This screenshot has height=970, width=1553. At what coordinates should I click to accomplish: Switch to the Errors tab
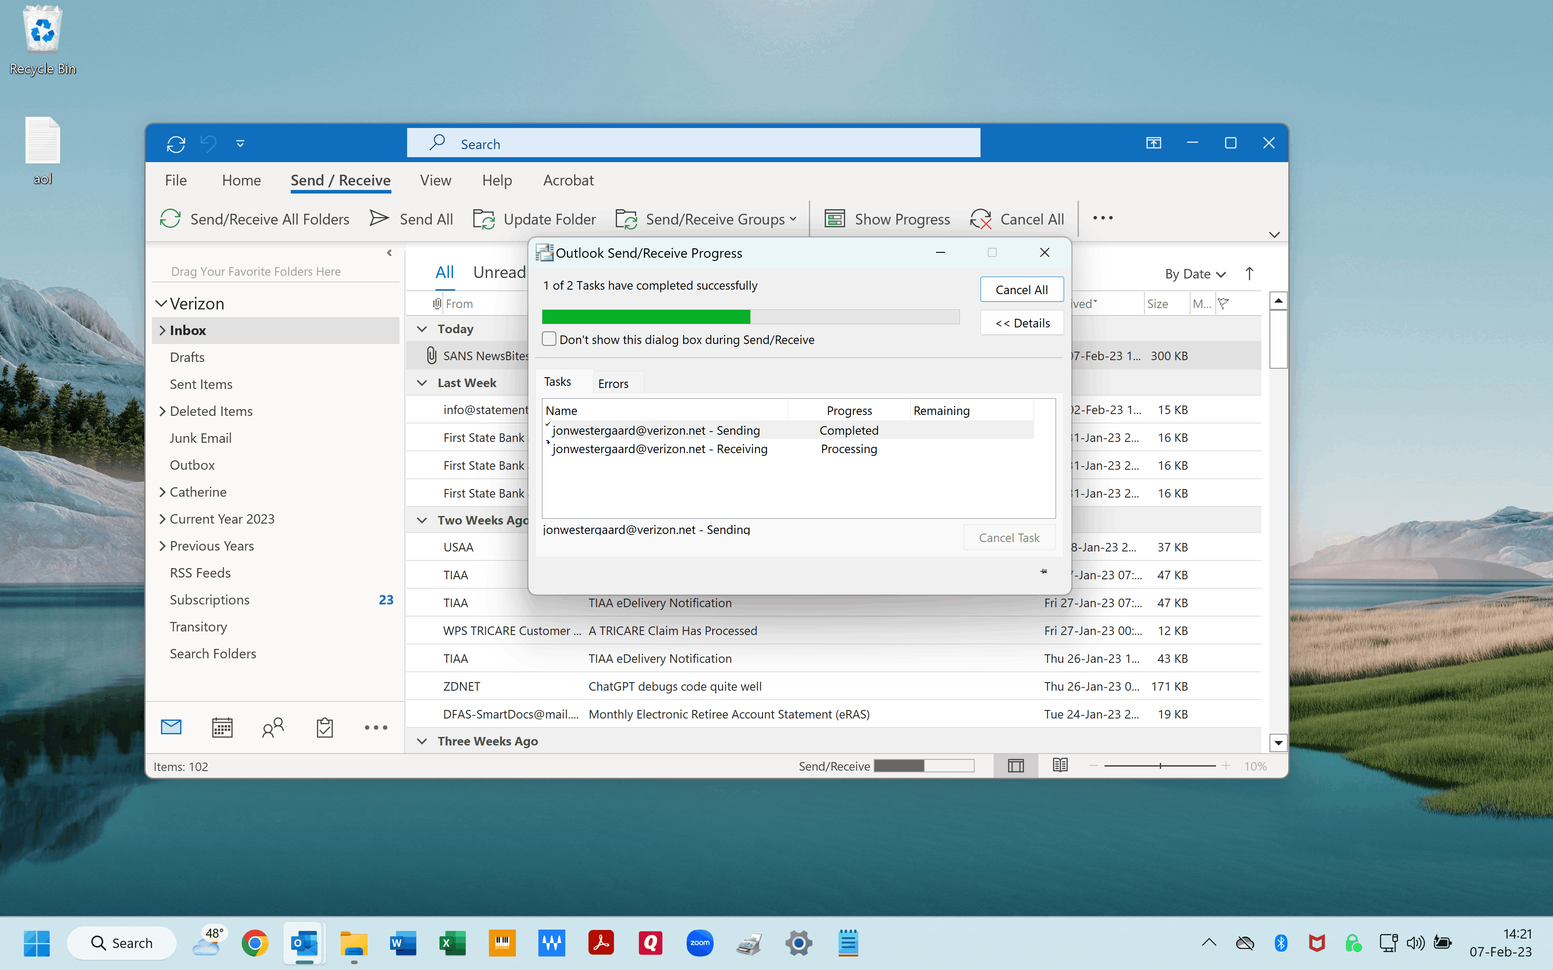613,384
